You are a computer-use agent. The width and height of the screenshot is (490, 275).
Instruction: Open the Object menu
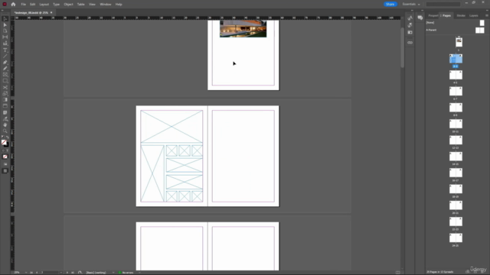point(68,5)
